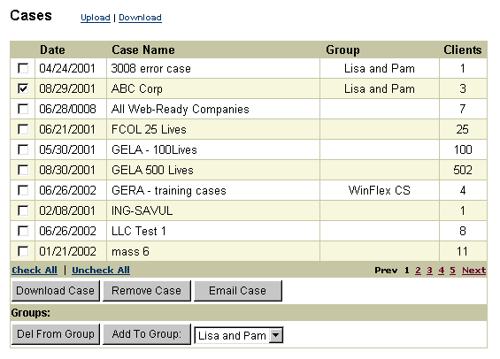Open the Lisa and Pam group dropdown
The image size is (500, 359).
pyautogui.click(x=239, y=335)
